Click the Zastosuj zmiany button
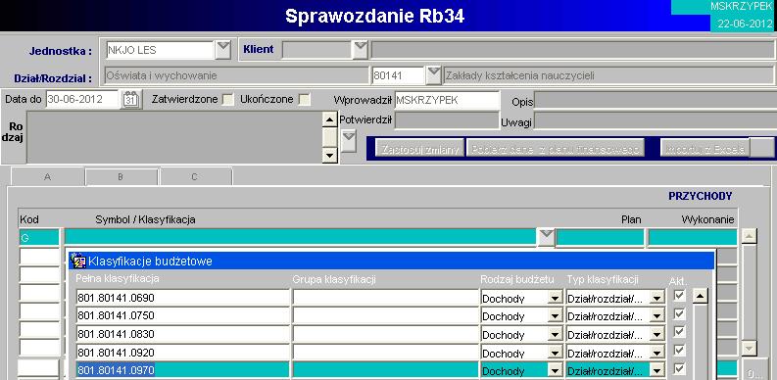 click(x=419, y=149)
